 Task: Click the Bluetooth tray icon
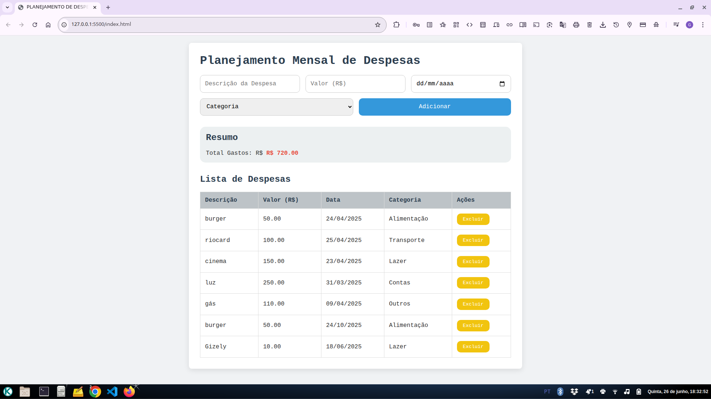tap(560, 392)
